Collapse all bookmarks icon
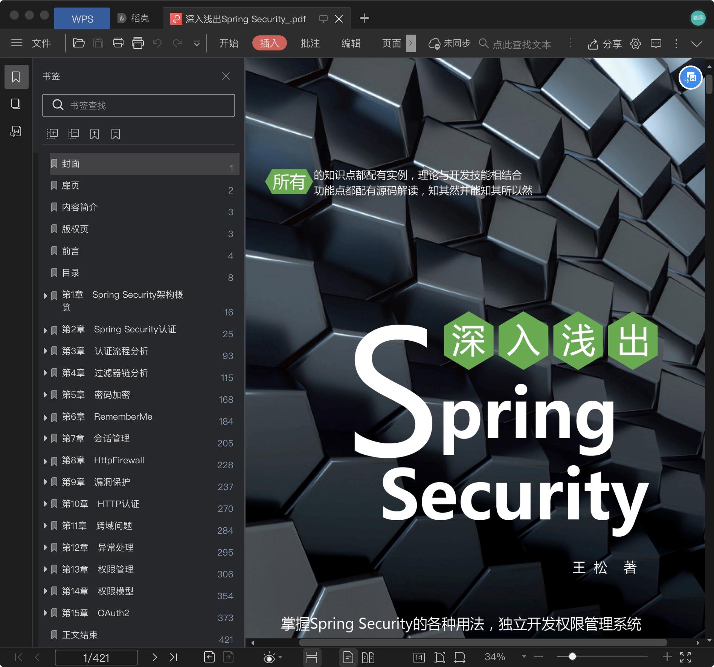 73,134
